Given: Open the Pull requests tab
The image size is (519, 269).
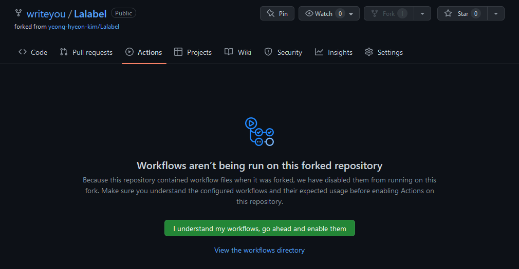Looking at the screenshot, I should click(86, 52).
